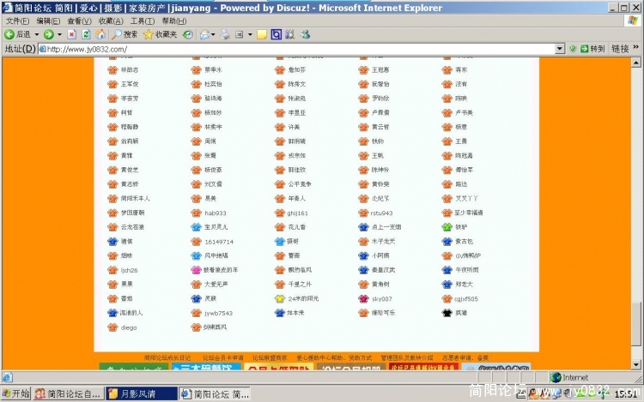
Task: Open the 论坛会员卡申请 footer link
Action: coord(223,357)
